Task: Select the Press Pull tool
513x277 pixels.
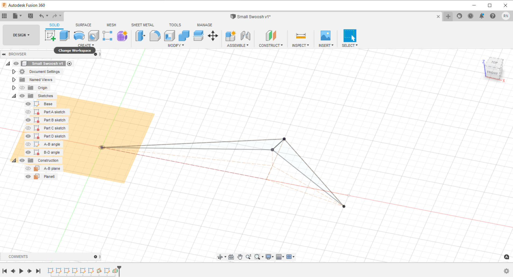Action: [140, 35]
